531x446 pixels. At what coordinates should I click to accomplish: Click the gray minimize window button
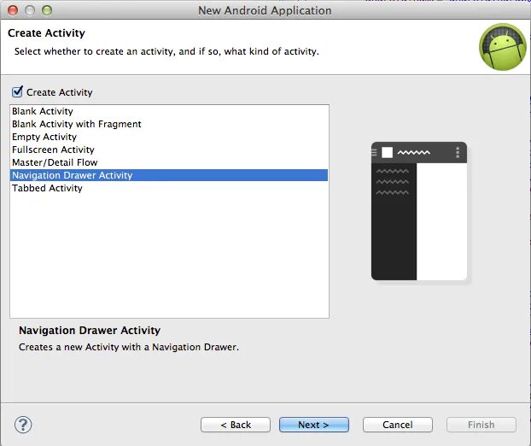[x=30, y=10]
